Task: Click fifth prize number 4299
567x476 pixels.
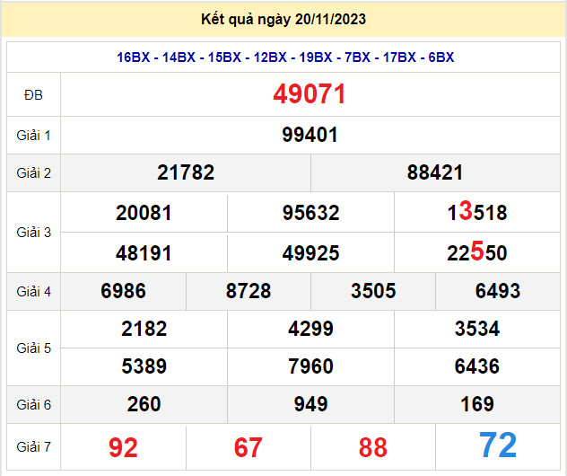Action: [310, 329]
